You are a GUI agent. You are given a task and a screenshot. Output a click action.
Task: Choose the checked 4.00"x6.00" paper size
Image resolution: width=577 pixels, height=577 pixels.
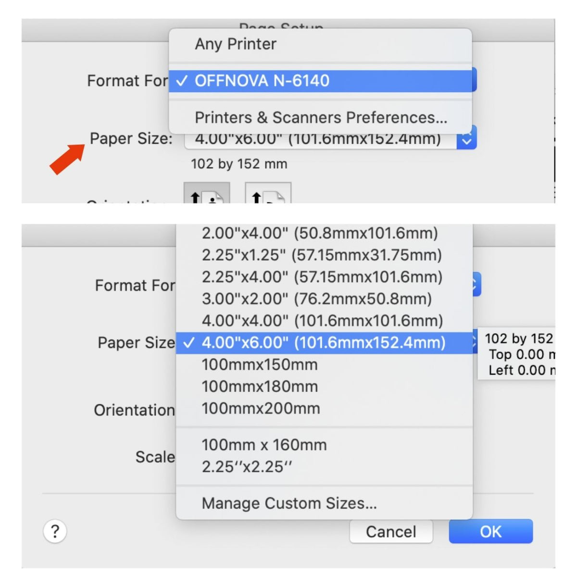(323, 343)
